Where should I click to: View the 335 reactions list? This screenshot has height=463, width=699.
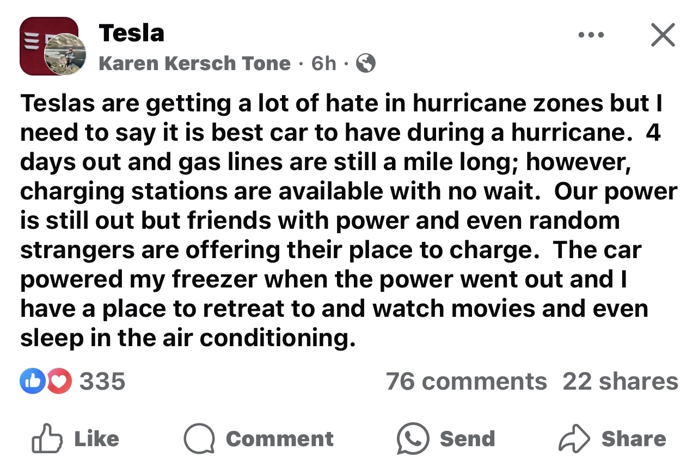click(x=102, y=381)
